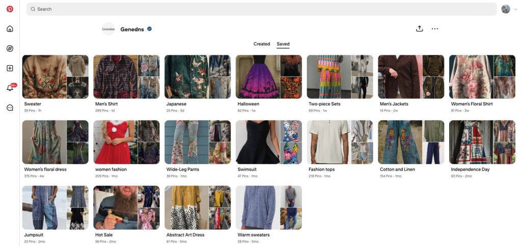The width and height of the screenshot is (522, 246).
Task: Open the Men's Shirt board title
Action: [107, 104]
